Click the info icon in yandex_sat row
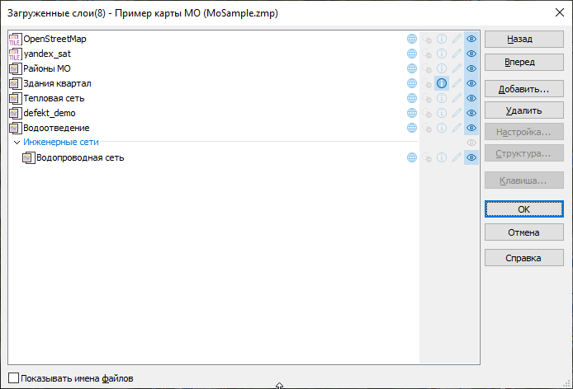 tap(442, 54)
